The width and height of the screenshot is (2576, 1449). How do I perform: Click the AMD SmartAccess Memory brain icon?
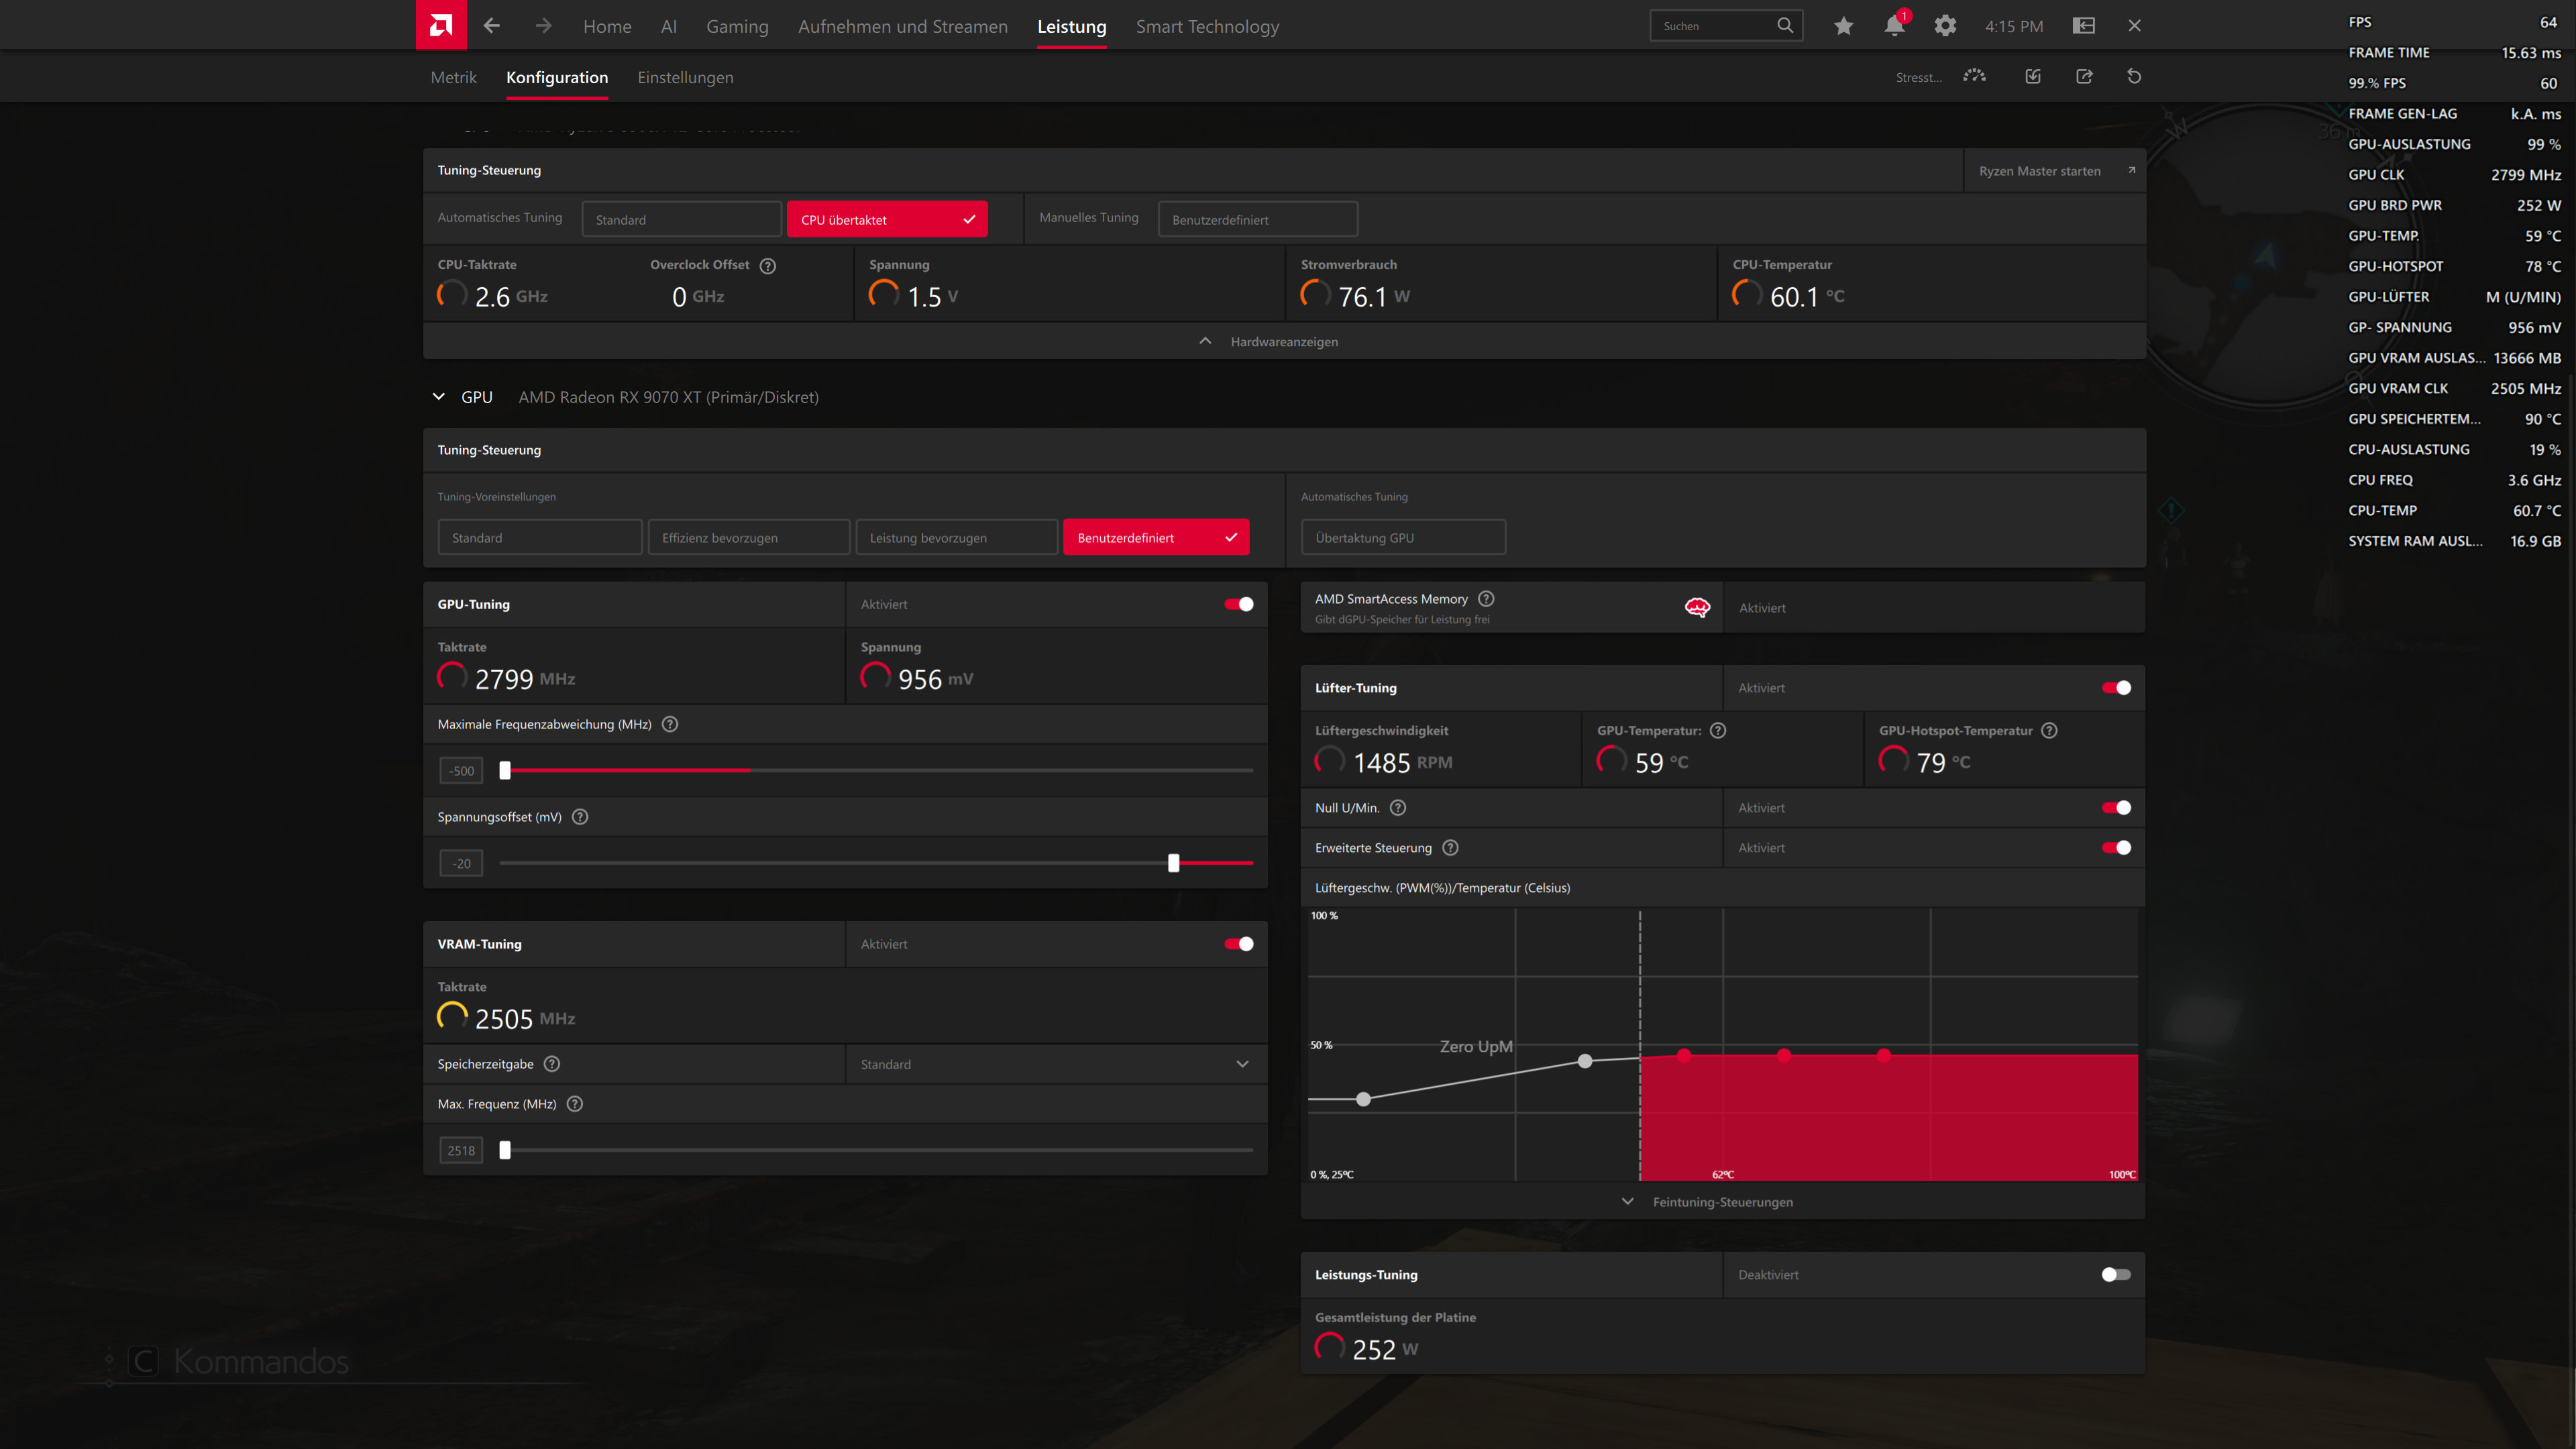pos(1697,607)
